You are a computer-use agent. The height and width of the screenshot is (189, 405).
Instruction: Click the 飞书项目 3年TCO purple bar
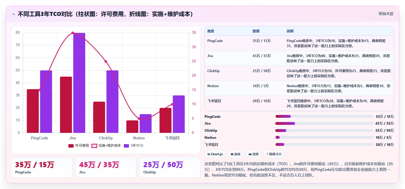[x=179, y=114]
